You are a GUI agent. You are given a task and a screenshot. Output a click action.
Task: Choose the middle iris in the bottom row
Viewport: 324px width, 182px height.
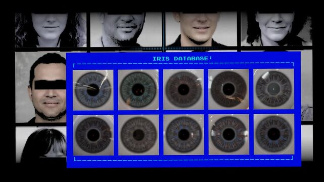coord(183,135)
